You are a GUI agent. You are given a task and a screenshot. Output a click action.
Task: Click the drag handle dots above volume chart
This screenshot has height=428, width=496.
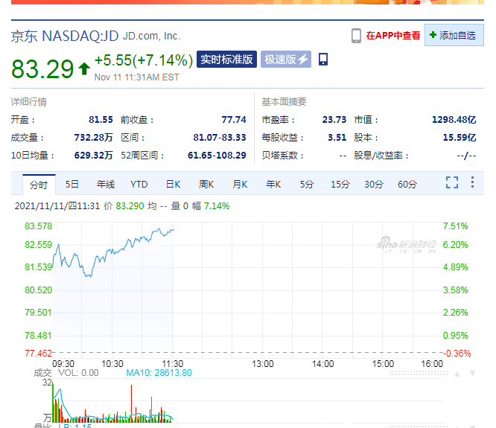pyautogui.click(x=419, y=374)
